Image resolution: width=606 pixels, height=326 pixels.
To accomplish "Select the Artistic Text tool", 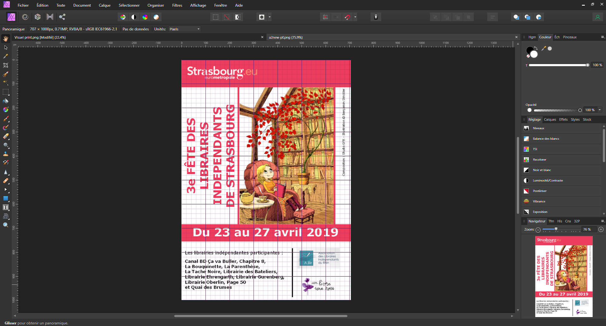I will click(x=6, y=207).
